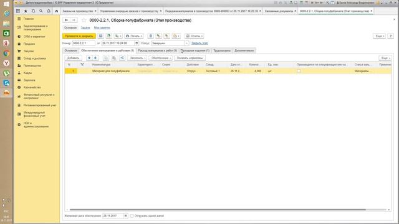The height and width of the screenshot is (224, 399).
Task: Click Показать нормативы button
Action: [x=190, y=58]
